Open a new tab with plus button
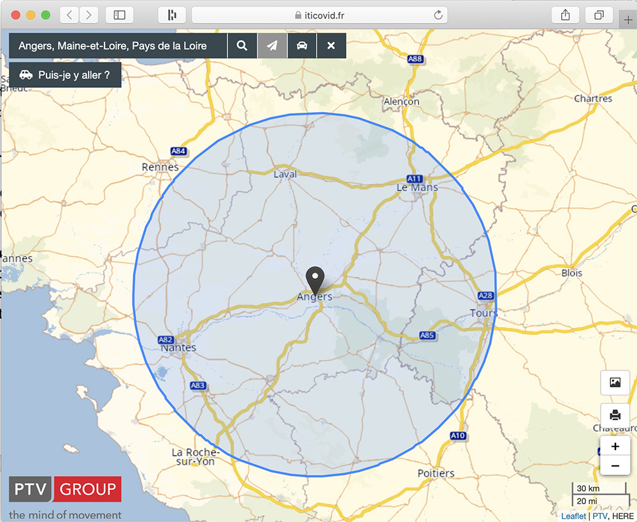 pyautogui.click(x=629, y=18)
